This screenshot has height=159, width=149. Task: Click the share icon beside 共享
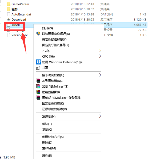(x=38, y=68)
